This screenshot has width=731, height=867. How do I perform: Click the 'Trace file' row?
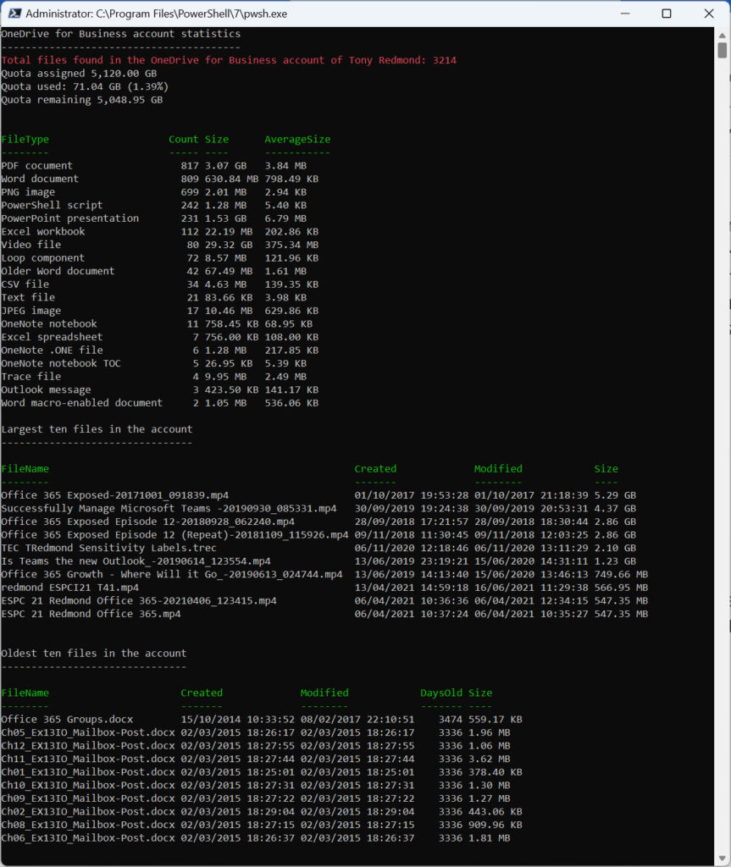154,377
